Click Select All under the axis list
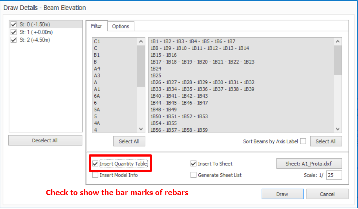The height and width of the screenshot is (209, 358). coord(129,141)
